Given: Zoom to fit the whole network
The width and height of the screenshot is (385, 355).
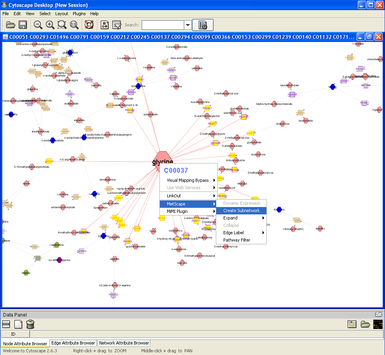Looking at the screenshot, I should pyautogui.click(x=74, y=25).
